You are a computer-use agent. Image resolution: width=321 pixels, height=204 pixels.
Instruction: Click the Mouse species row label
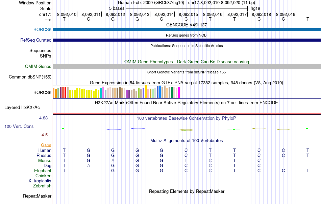tap(45, 161)
